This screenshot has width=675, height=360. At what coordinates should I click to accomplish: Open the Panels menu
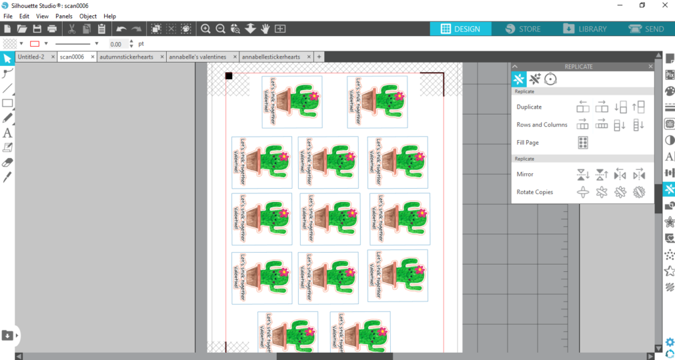click(64, 16)
